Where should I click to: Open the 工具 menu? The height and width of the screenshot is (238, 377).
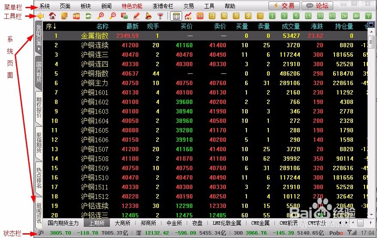point(209,6)
